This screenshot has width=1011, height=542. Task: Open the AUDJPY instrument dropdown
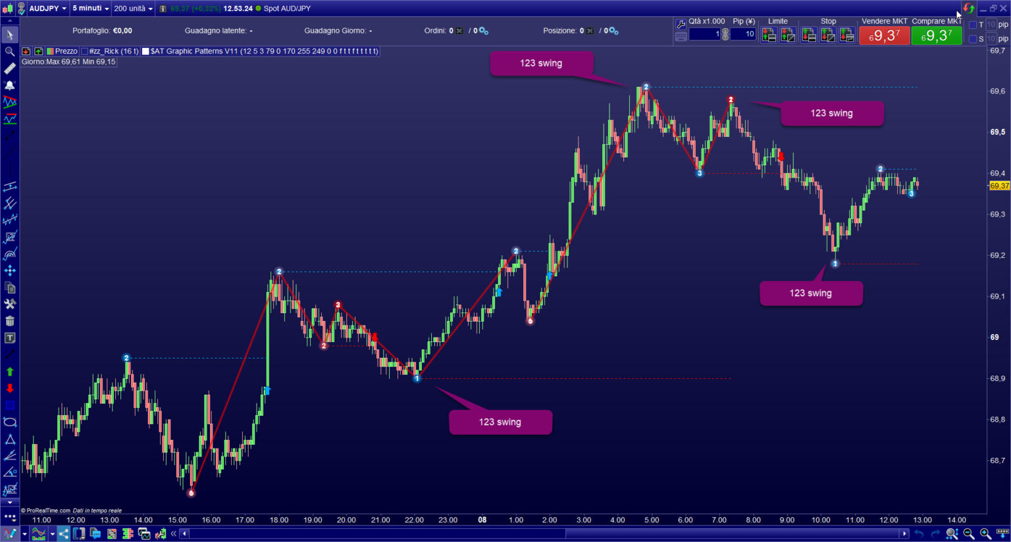click(46, 8)
